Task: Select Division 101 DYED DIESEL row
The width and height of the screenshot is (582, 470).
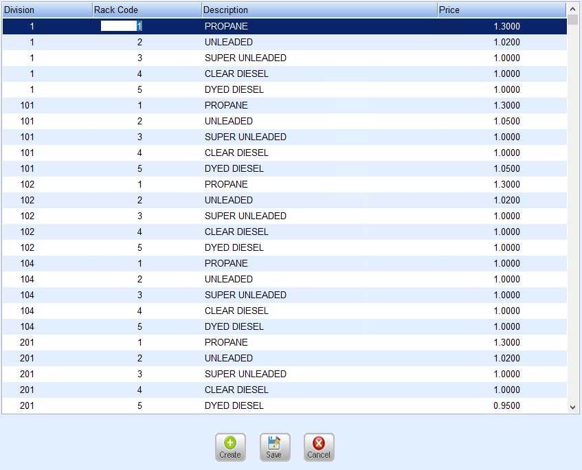Action: coord(284,168)
